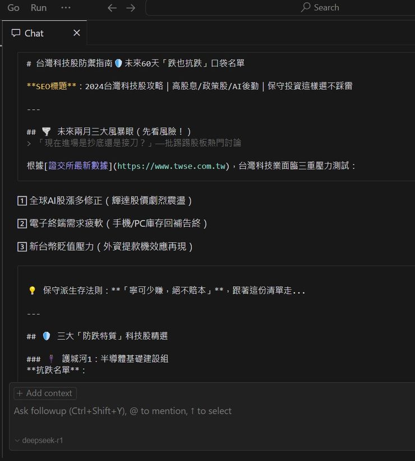415x461 pixels.
Task: Open the more menus ellipsis
Action: (66, 8)
